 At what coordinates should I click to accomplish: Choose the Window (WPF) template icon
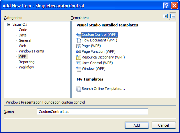coord(79,69)
